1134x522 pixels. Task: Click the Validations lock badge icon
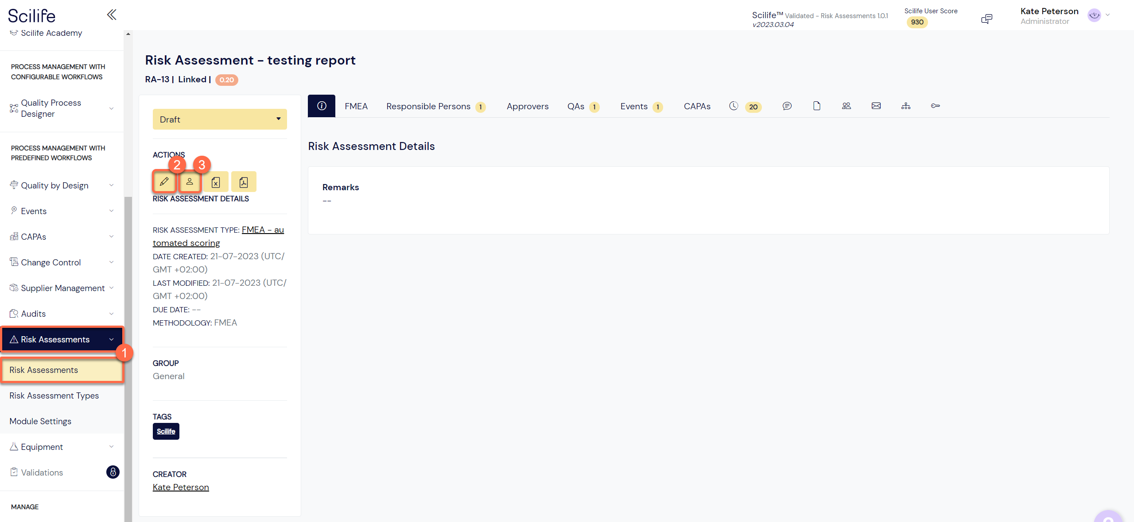(x=113, y=472)
